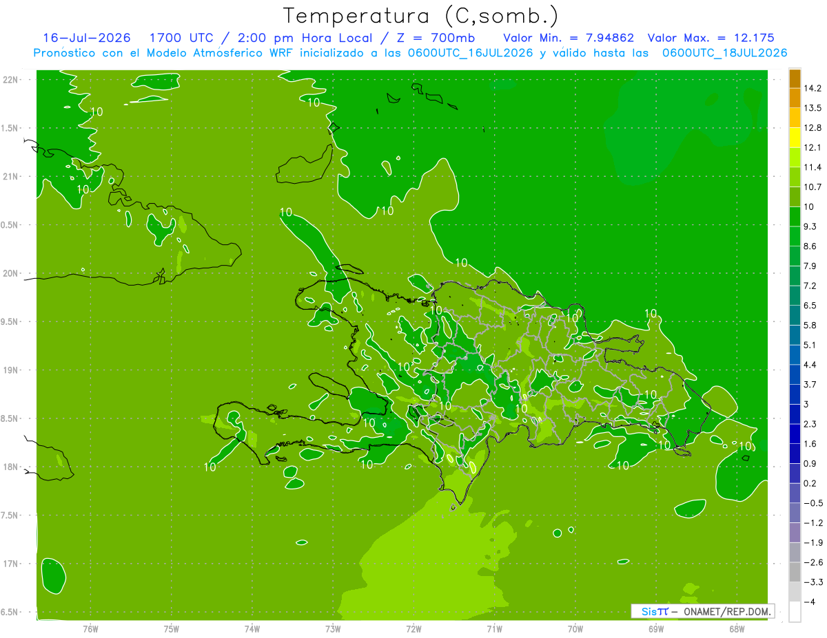Click the "10.7" value on color scale
This screenshot has height=638, width=827.
click(x=813, y=187)
